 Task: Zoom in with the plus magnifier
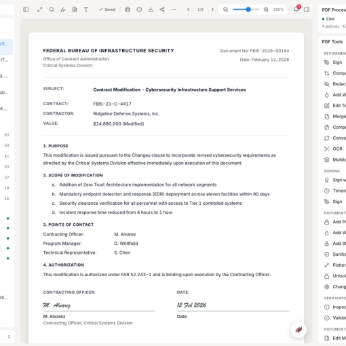(x=266, y=9)
